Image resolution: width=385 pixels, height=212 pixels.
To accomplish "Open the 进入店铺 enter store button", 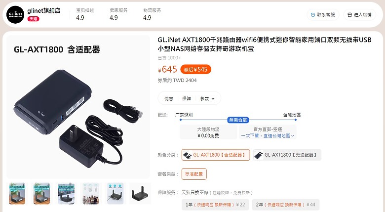I will (x=360, y=15).
